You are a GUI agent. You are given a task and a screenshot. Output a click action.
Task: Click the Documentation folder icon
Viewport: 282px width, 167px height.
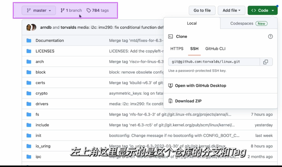coord(29,40)
